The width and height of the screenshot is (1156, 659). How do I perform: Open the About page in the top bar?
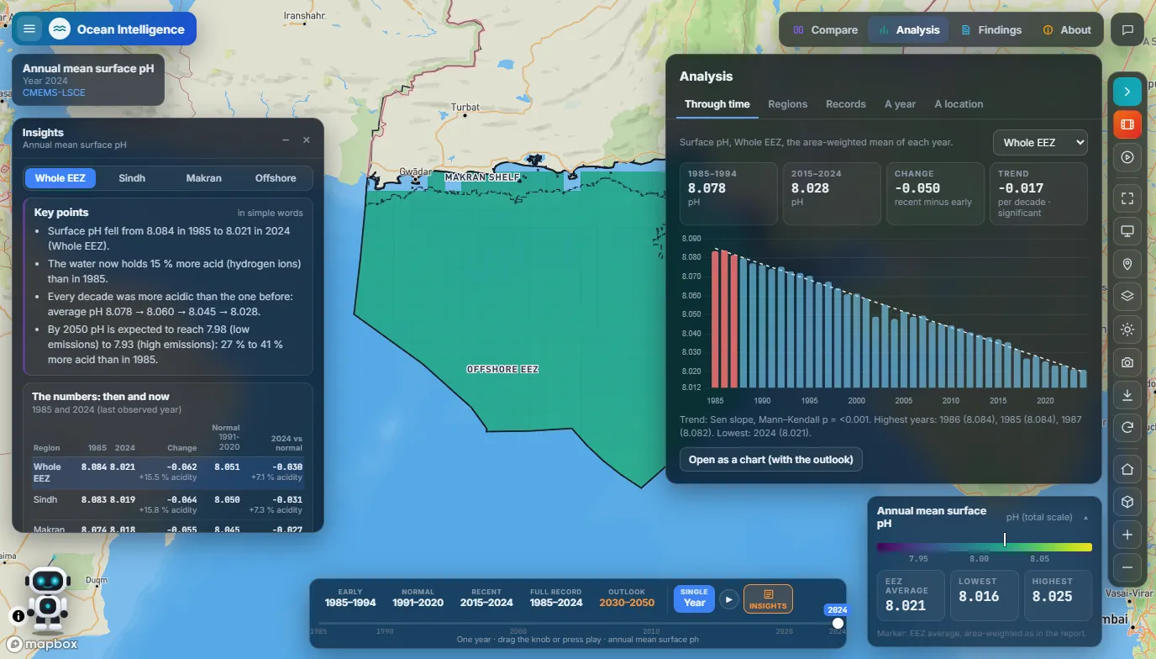(x=1066, y=30)
